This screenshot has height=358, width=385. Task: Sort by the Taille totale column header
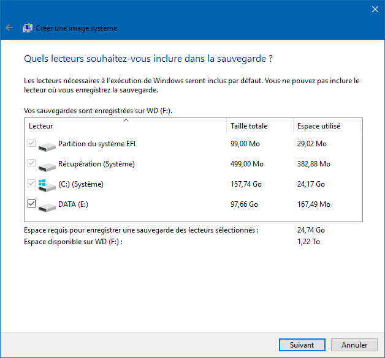coord(260,126)
